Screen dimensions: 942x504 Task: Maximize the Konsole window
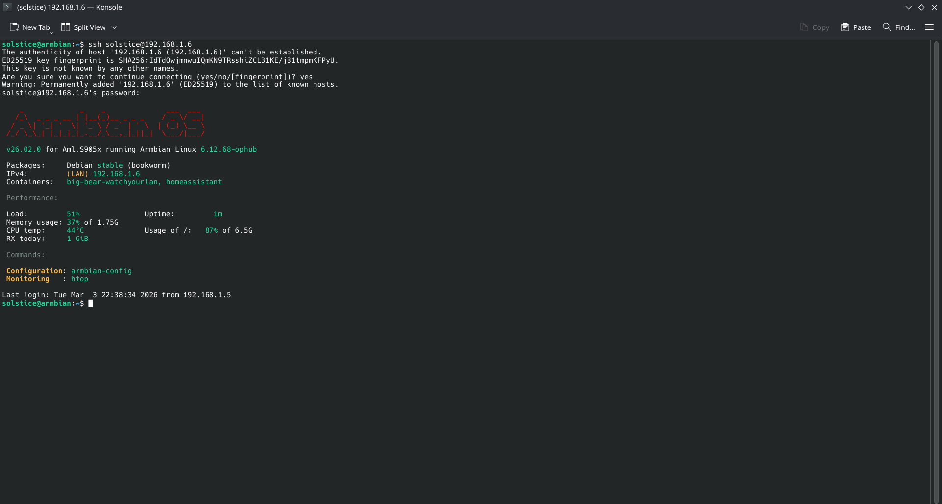tap(921, 7)
